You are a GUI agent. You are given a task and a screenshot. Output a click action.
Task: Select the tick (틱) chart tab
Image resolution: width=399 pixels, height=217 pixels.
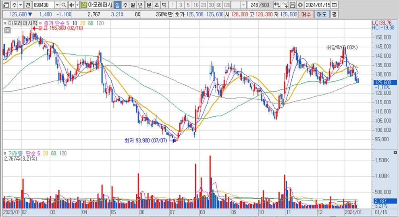[164, 5]
